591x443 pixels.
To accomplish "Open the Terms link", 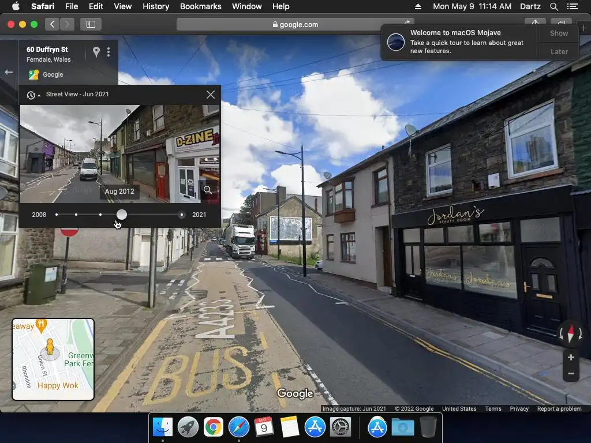I will pos(493,409).
